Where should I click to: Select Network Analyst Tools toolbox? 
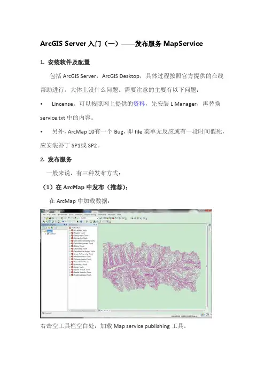(x=82, y=259)
